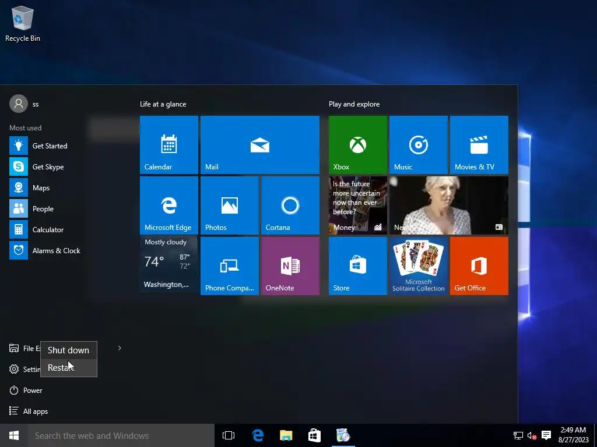
Task: Open Microsoft Solitaire Collection tile
Action: [x=418, y=265]
